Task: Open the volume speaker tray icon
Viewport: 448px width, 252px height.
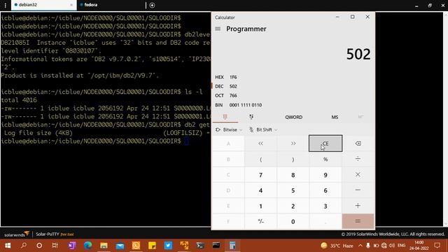Action: click(392, 246)
